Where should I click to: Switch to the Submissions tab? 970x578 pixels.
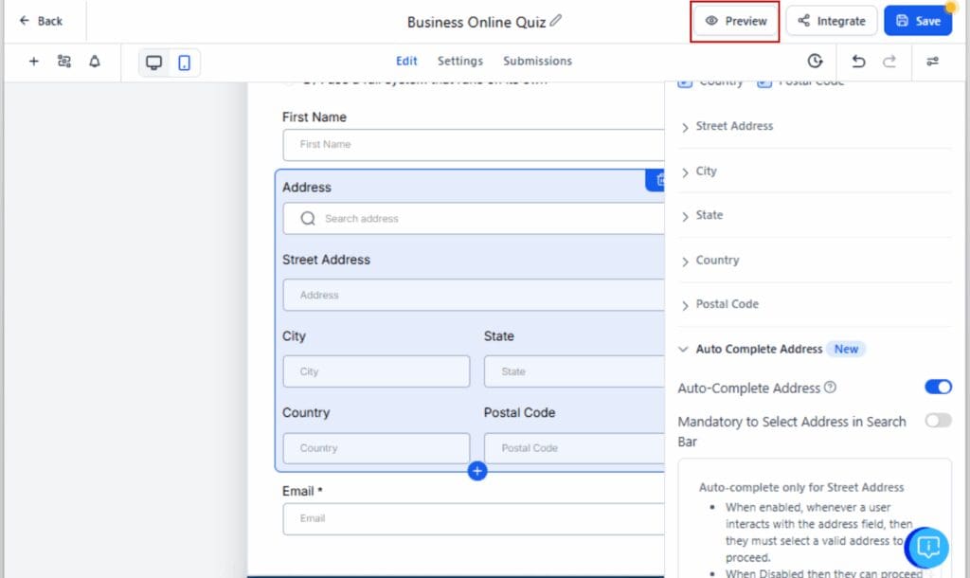(x=537, y=60)
